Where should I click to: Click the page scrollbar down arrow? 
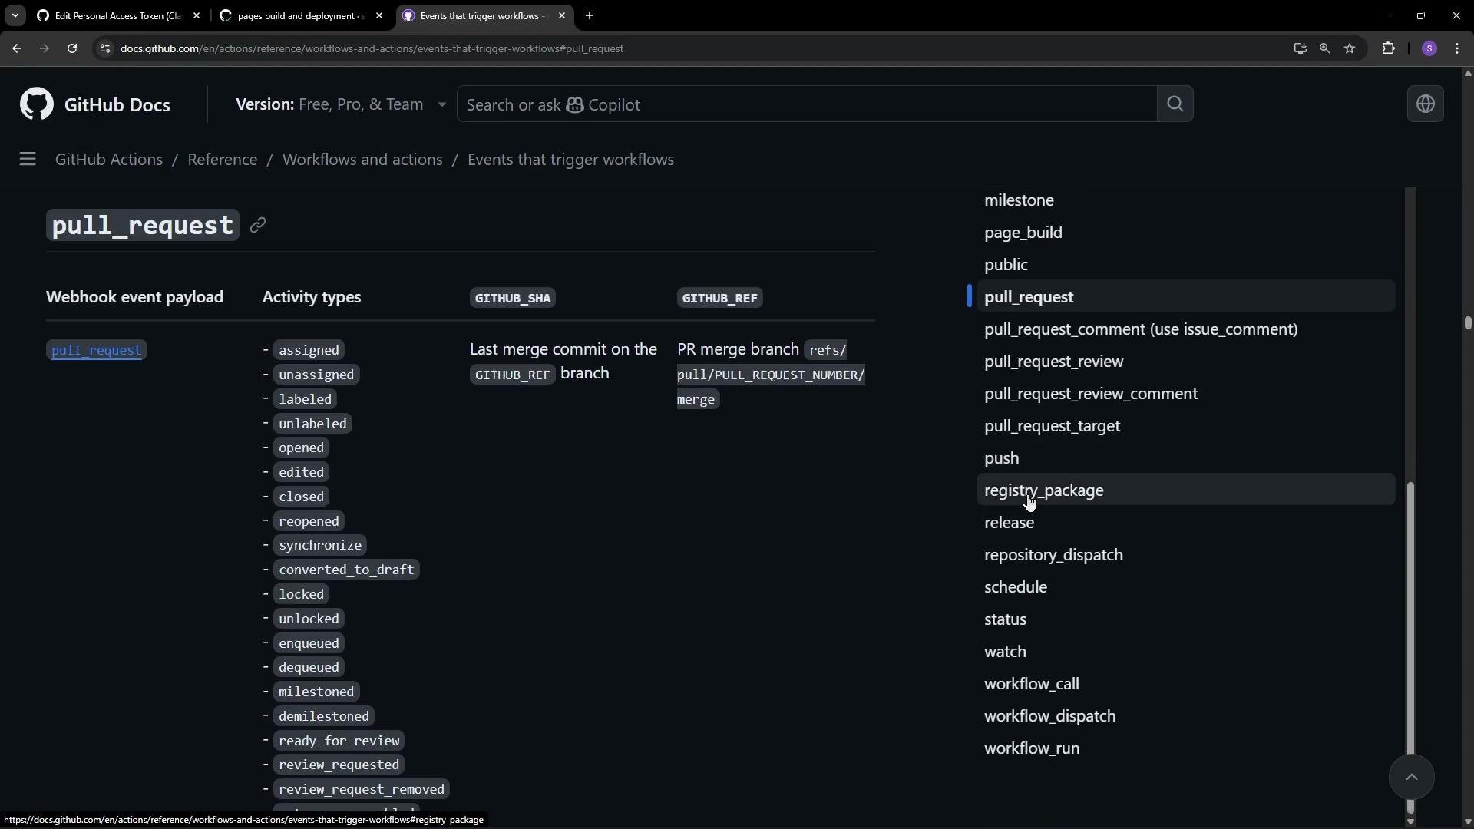click(x=1467, y=821)
